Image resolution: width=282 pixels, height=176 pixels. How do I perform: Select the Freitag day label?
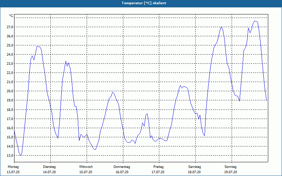pyautogui.click(x=158, y=167)
